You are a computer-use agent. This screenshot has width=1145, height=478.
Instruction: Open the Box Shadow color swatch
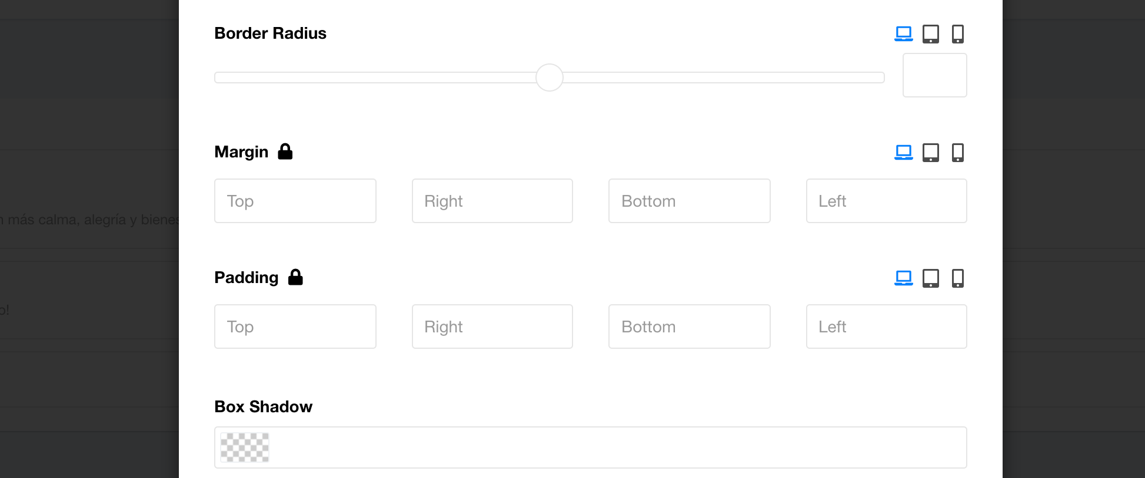pos(245,447)
